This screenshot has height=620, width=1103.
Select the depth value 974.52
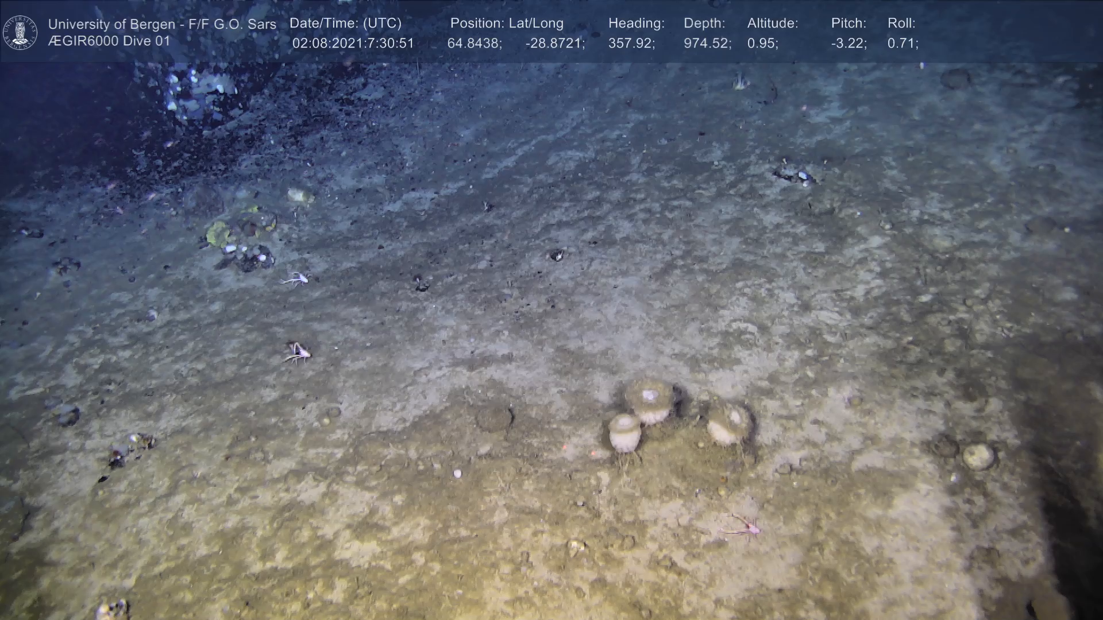(x=707, y=44)
